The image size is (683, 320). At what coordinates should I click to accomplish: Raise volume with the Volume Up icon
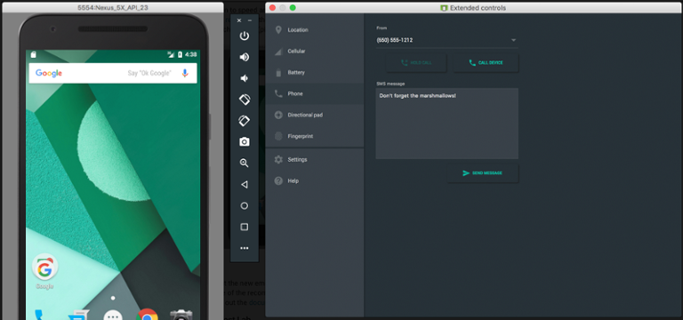pos(245,57)
